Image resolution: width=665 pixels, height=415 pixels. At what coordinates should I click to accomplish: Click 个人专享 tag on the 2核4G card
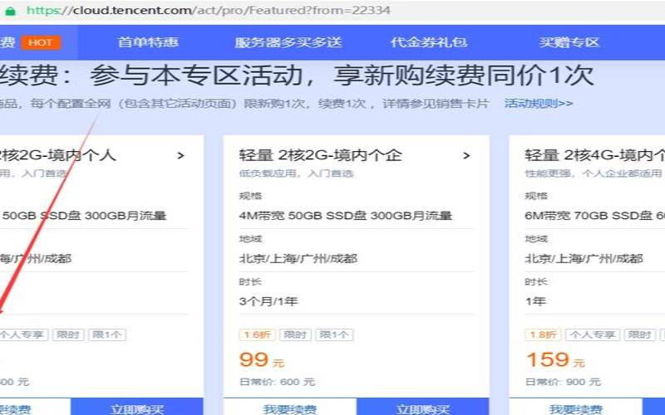[593, 335]
